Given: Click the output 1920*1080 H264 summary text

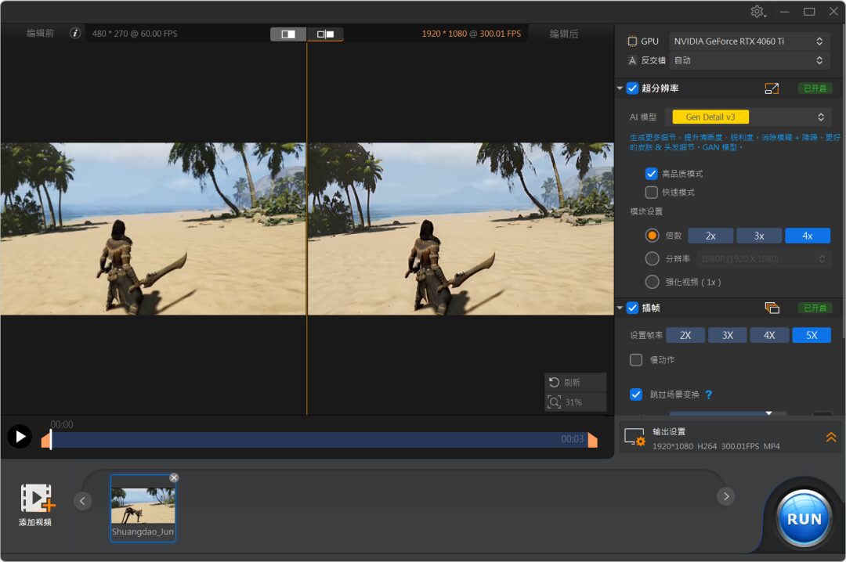Looking at the screenshot, I should (x=716, y=446).
